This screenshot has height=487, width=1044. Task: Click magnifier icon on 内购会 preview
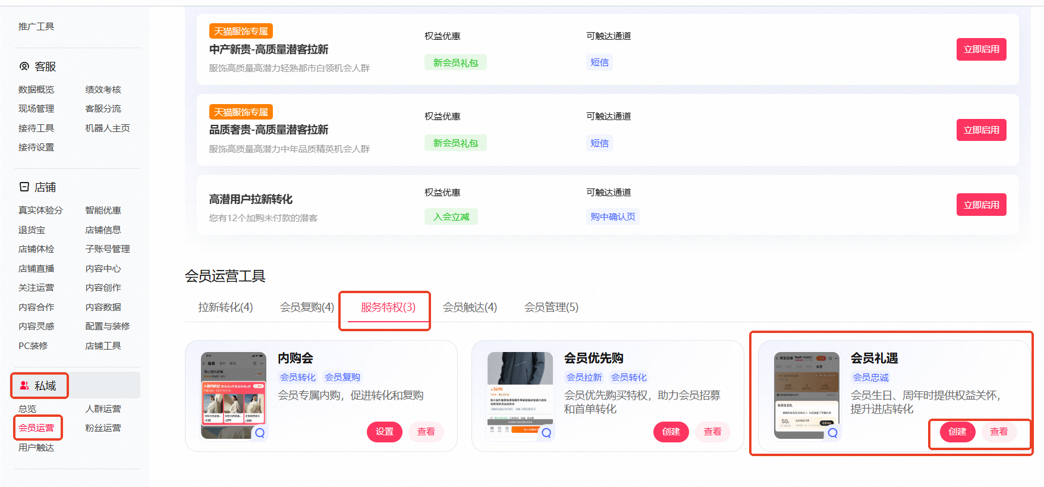(260, 433)
